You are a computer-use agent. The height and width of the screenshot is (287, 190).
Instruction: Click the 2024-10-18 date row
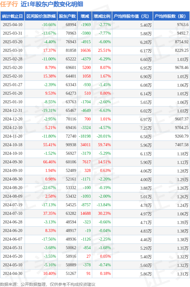click(95, 145)
